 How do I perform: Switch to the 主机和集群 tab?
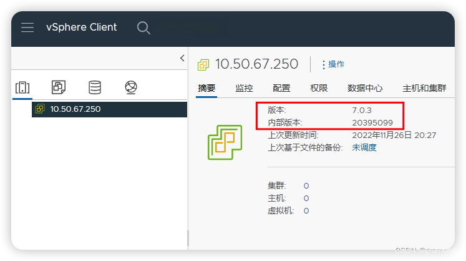[x=424, y=88]
